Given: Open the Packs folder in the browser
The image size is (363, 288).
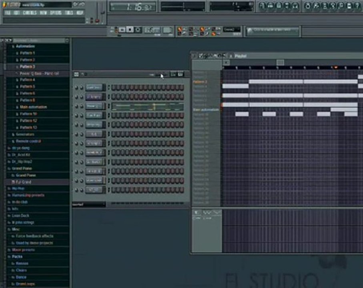Looking at the screenshot, I should (x=17, y=256).
